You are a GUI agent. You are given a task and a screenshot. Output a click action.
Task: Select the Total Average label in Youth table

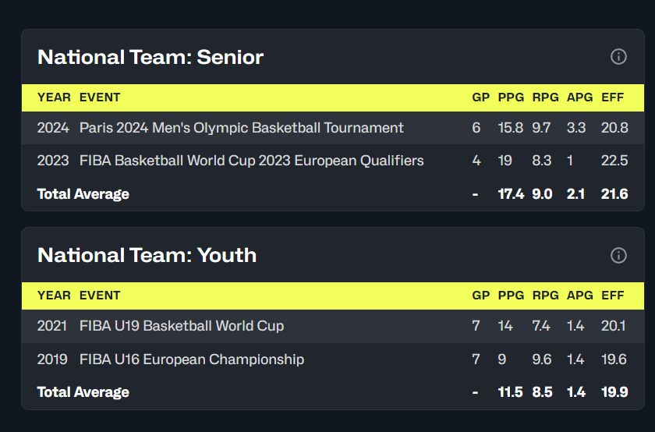(x=83, y=392)
